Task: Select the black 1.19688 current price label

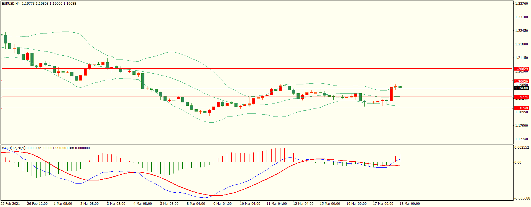Action: 521,88
